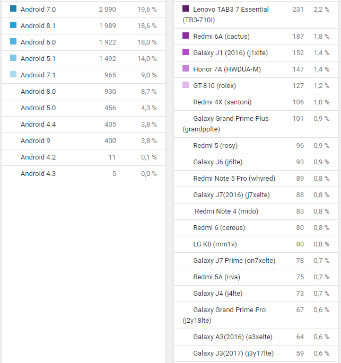Select the Redmi 4X (santoni) row
This screenshot has width=341, height=363.
pos(256,102)
